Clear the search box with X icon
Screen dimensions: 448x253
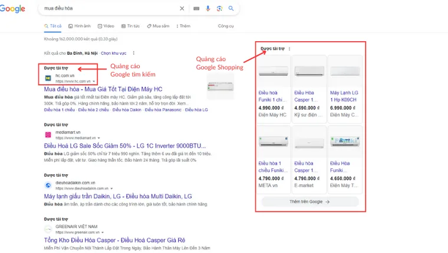pos(182,9)
